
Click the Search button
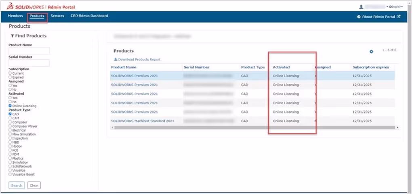(x=17, y=186)
